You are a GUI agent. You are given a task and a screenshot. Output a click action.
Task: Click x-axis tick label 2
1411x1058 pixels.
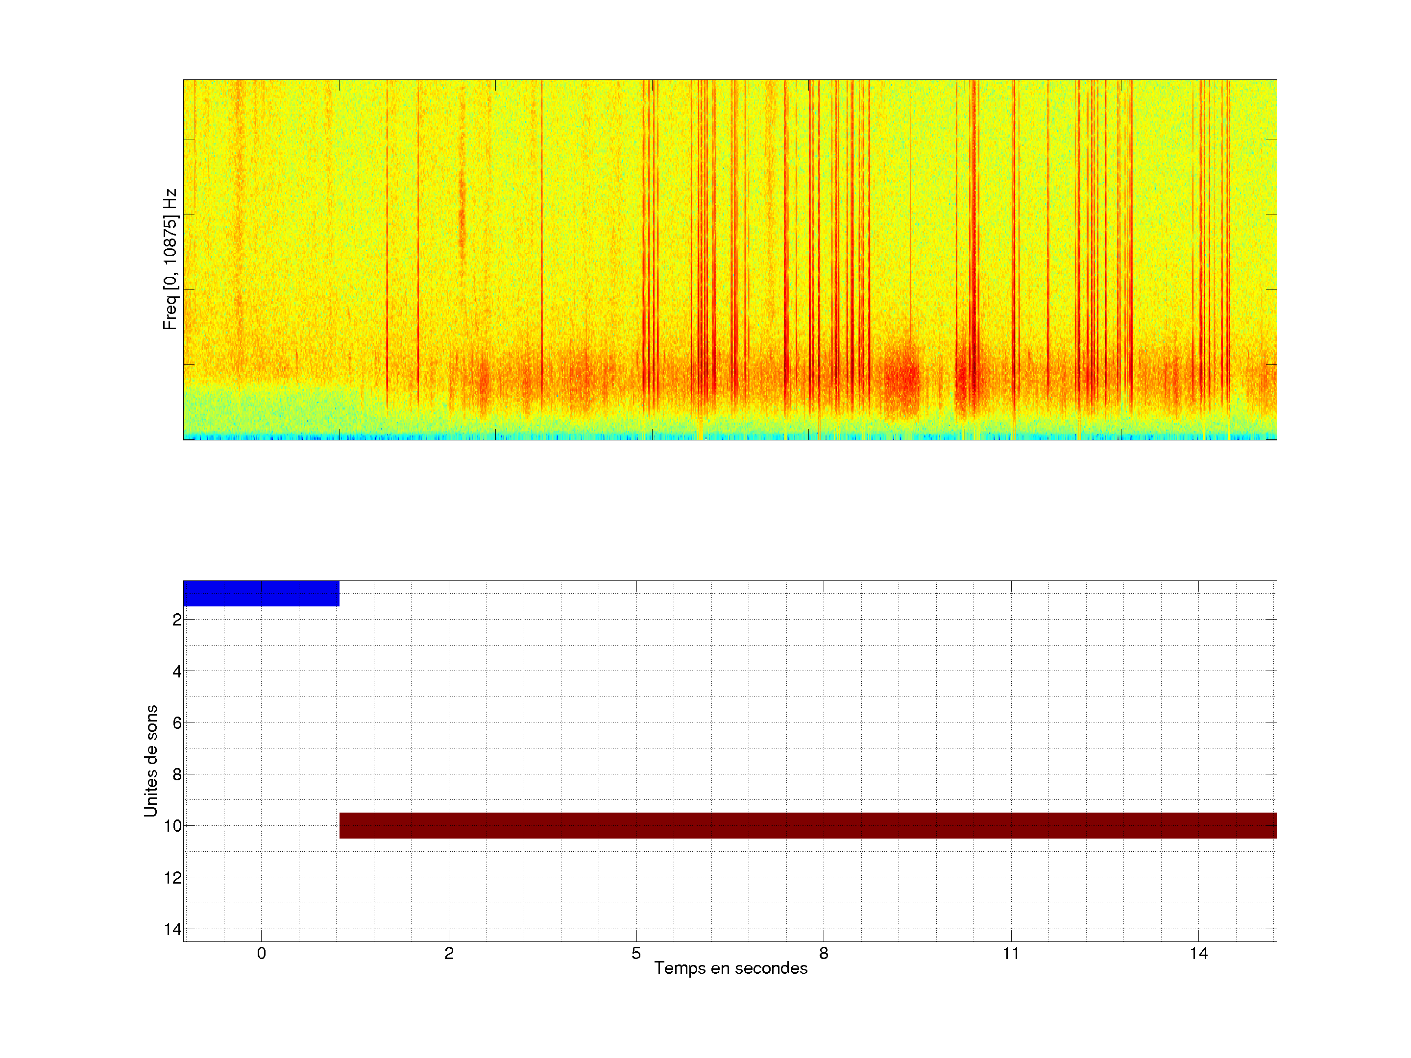[448, 953]
